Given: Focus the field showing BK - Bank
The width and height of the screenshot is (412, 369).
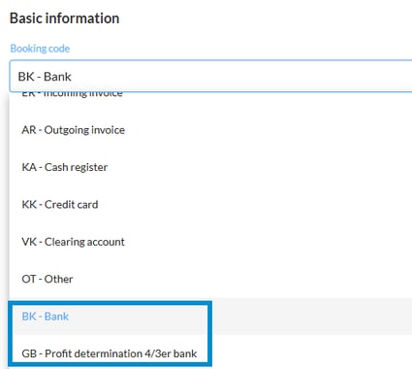Looking at the screenshot, I should [210, 76].
